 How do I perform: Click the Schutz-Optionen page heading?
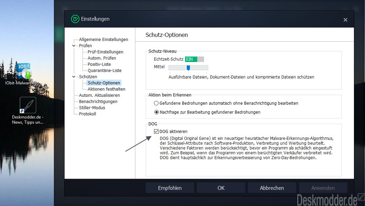coord(167,35)
